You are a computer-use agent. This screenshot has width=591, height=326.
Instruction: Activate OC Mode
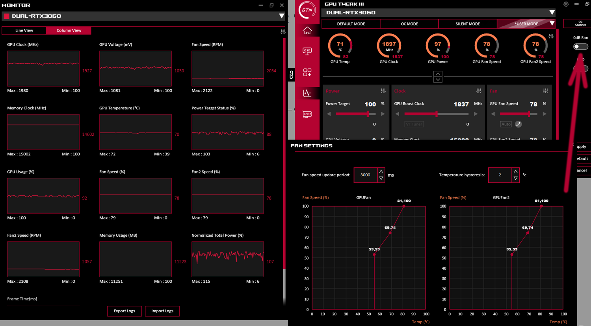click(409, 24)
